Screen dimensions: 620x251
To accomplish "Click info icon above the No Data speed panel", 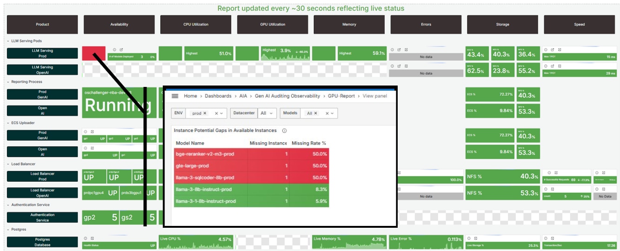I will tap(597, 190).
